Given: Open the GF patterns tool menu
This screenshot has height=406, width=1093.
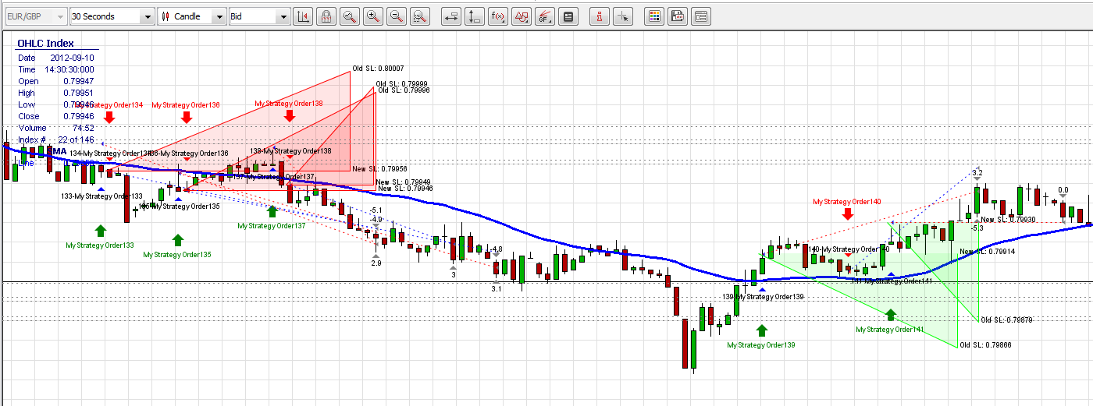Looking at the screenshot, I should pos(546,16).
